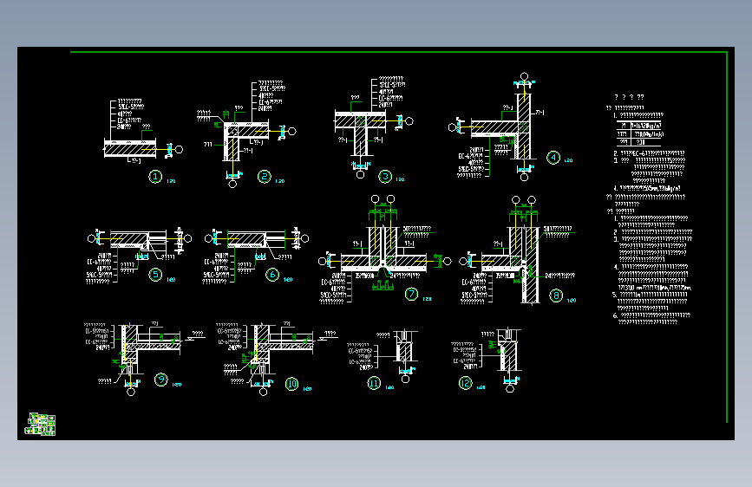Viewport: 752px width, 487px height.
Task: Click the circled detail number 4
Action: [x=553, y=157]
